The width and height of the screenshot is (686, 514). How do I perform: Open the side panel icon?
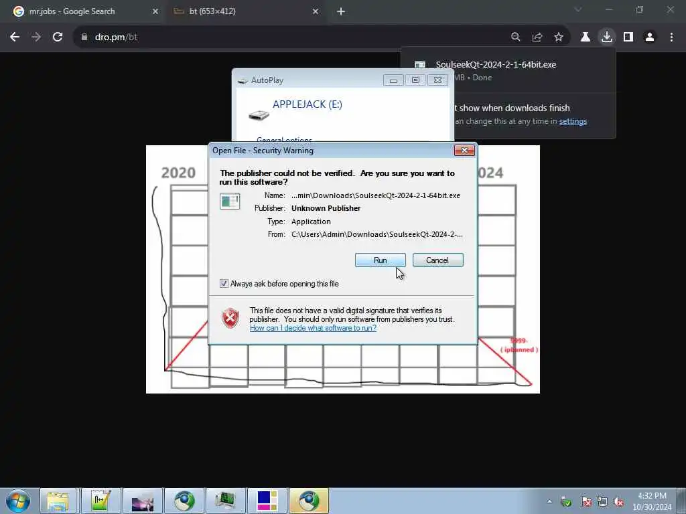[x=628, y=37]
